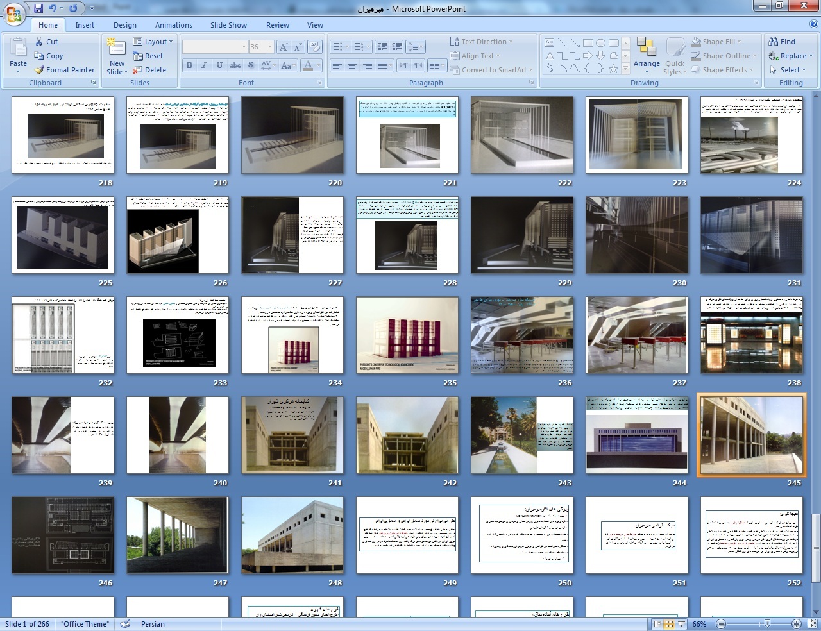Viewport: 821px width, 631px height.
Task: Open the Slide Show tab
Action: (x=228, y=25)
